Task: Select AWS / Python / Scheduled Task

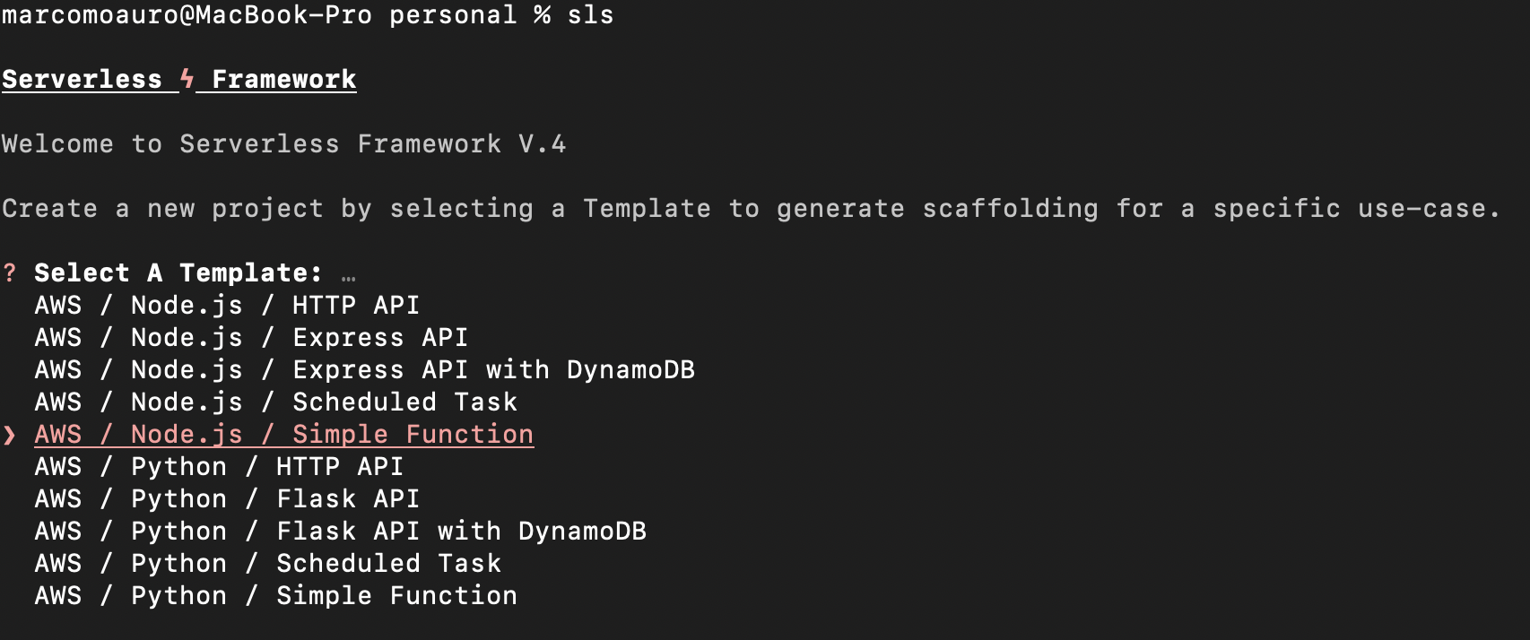Action: click(267, 564)
